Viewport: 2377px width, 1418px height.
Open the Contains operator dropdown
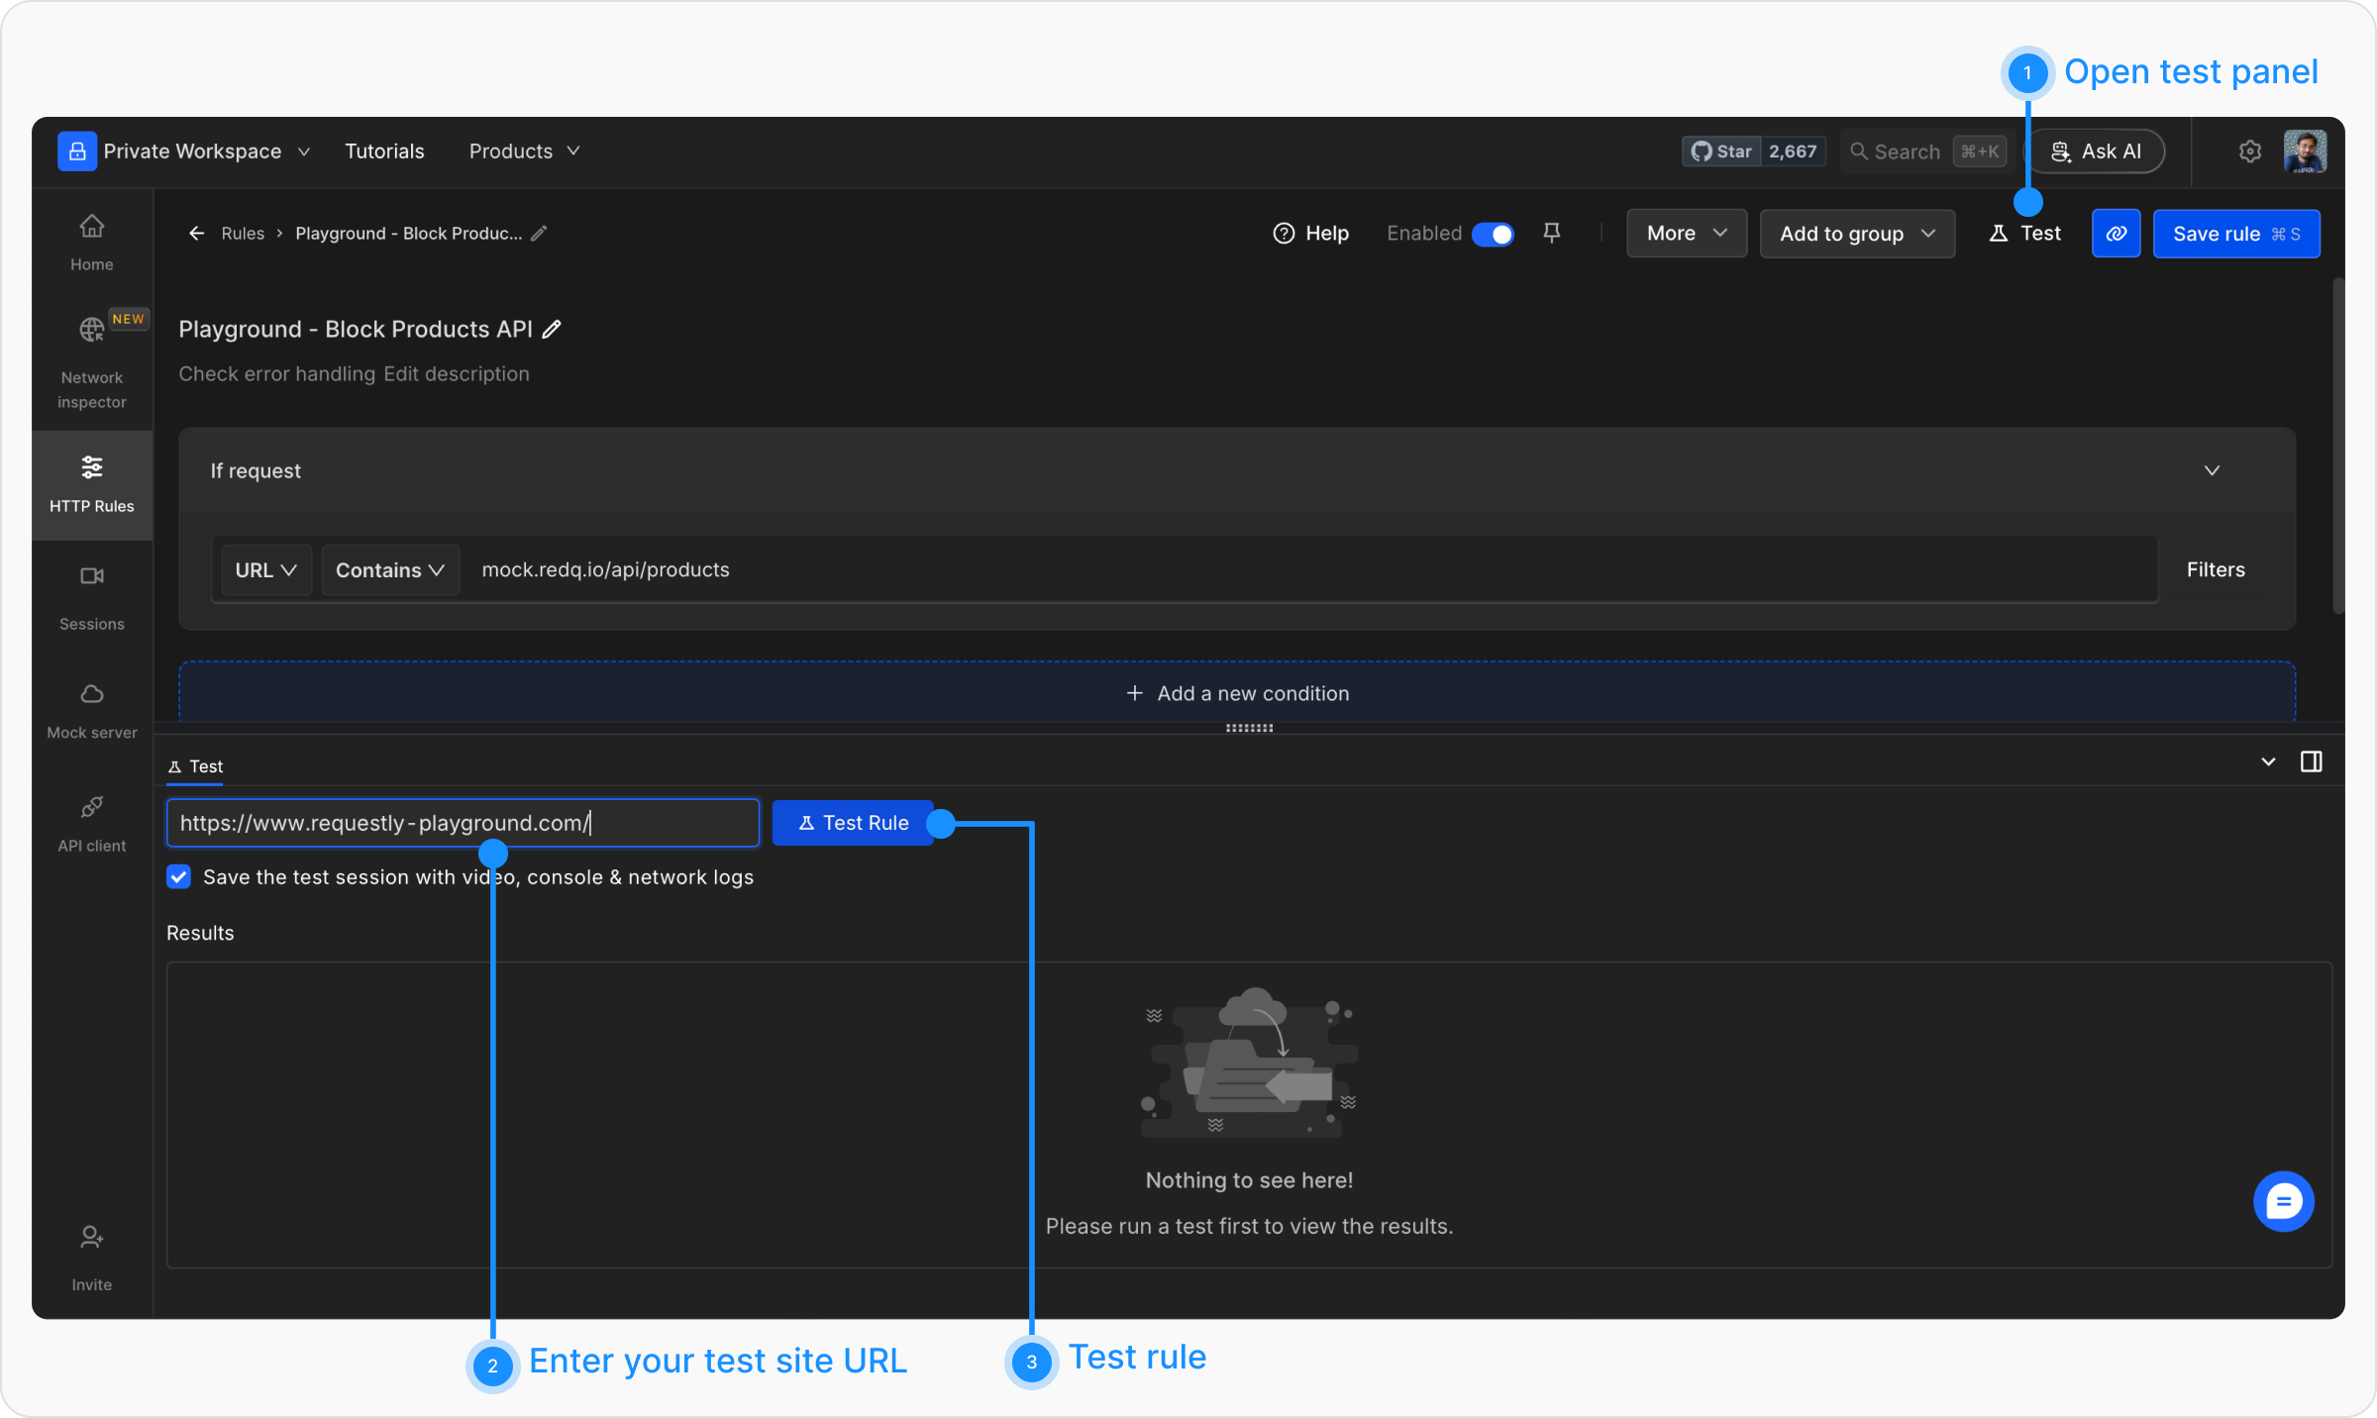tap(389, 570)
